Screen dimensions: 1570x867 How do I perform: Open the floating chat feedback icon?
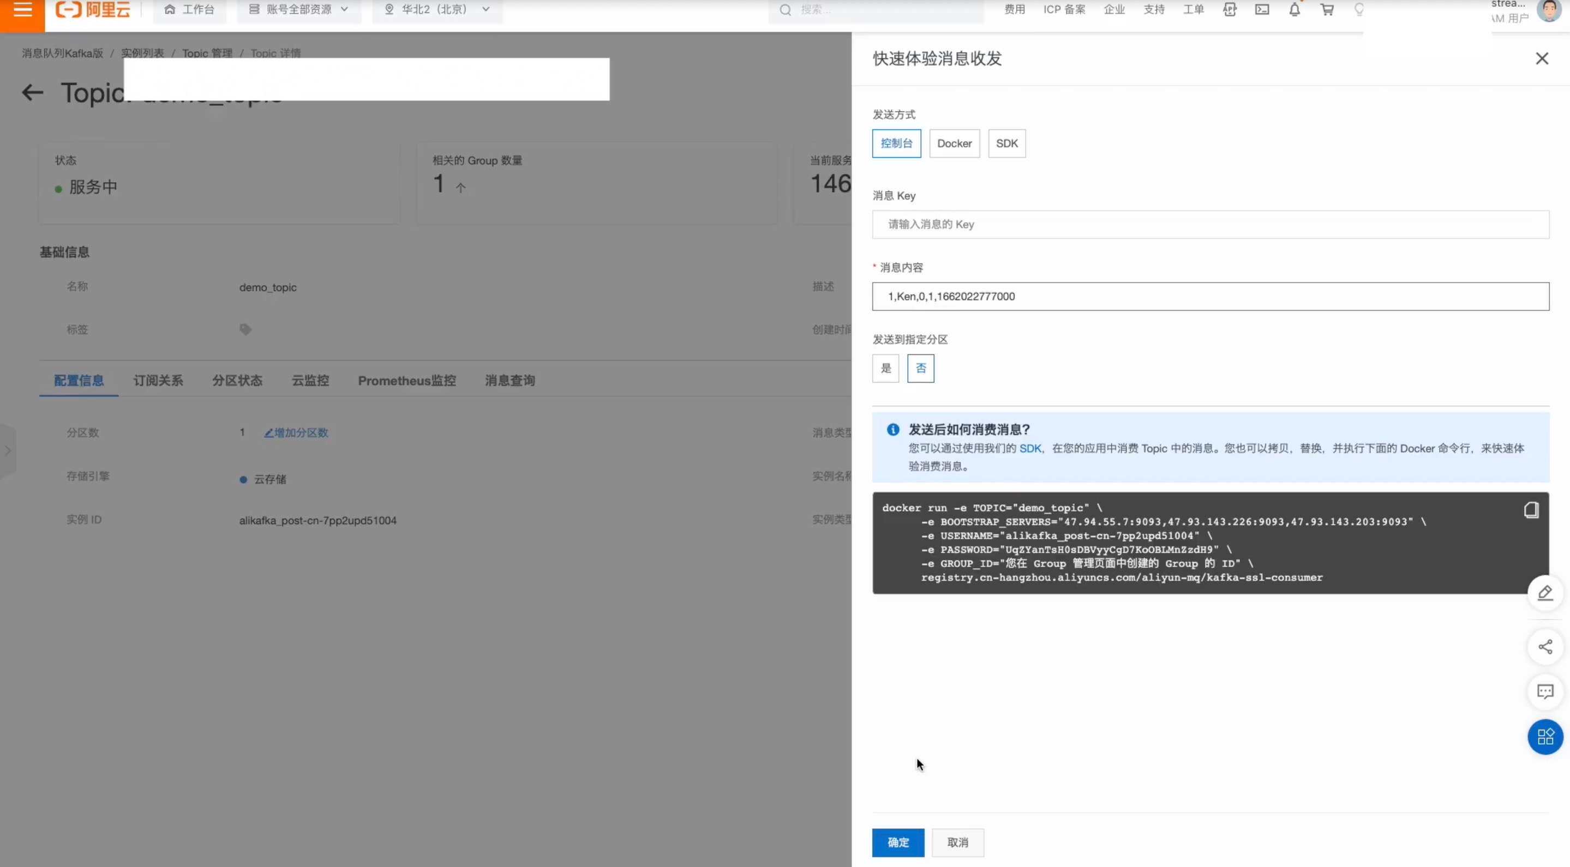pyautogui.click(x=1544, y=691)
